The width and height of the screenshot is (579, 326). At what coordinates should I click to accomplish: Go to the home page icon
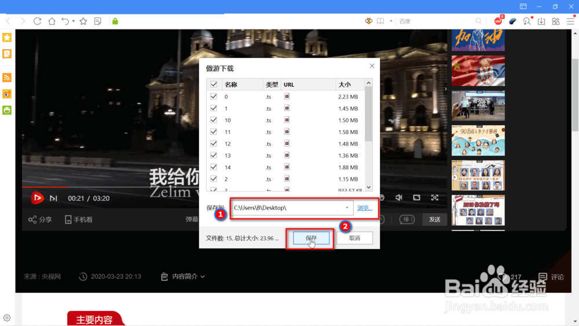52,21
